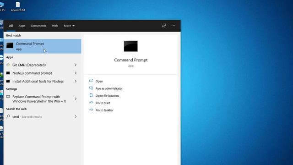Click the Pin to Start pin icon
This screenshot has height=165, width=293.
point(91,103)
